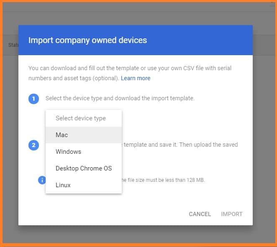Screen dimensions: 277x247
Task: Click the dimmed background below the dialog
Action: click(138, 233)
